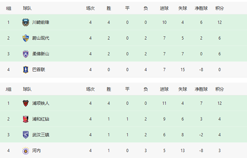Click the 场次 column header in group J

(x=90, y=89)
